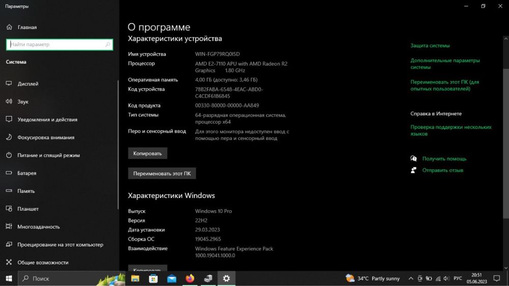Open File Explorer from the taskbar

click(x=135, y=278)
